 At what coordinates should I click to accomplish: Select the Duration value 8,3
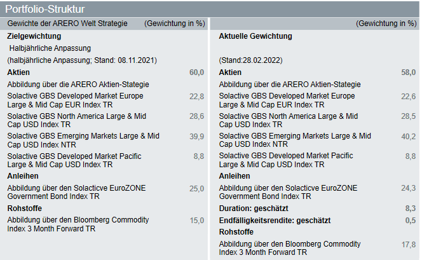[x=411, y=208]
